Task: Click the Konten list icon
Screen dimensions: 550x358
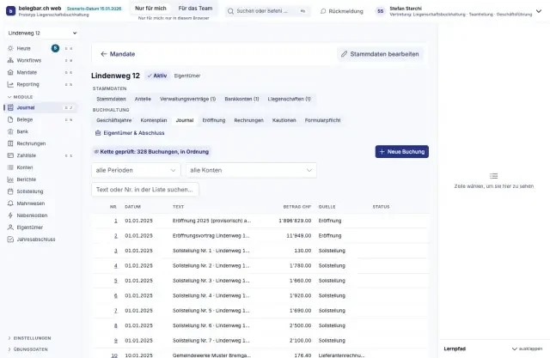Action: coord(10,167)
